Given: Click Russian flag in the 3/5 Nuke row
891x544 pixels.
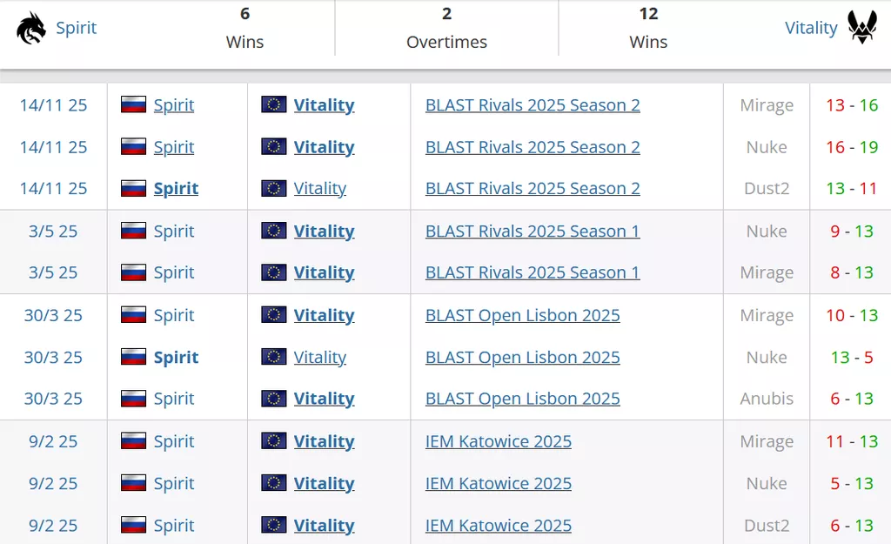Looking at the screenshot, I should [x=133, y=231].
